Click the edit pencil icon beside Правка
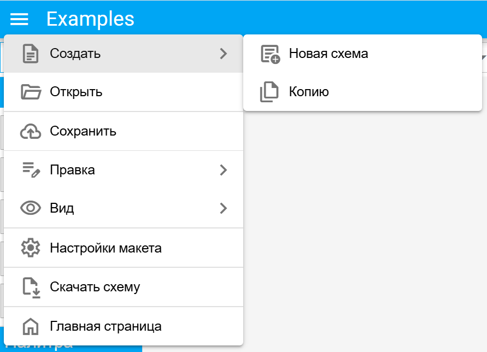 30,169
